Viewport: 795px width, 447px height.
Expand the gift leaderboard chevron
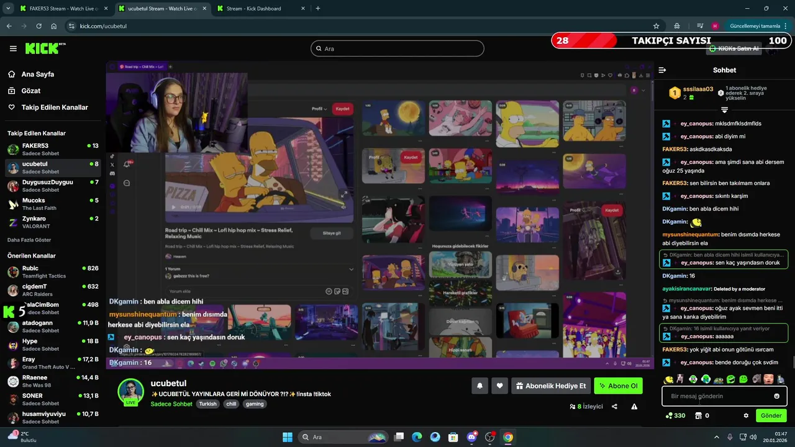pyautogui.click(x=724, y=110)
